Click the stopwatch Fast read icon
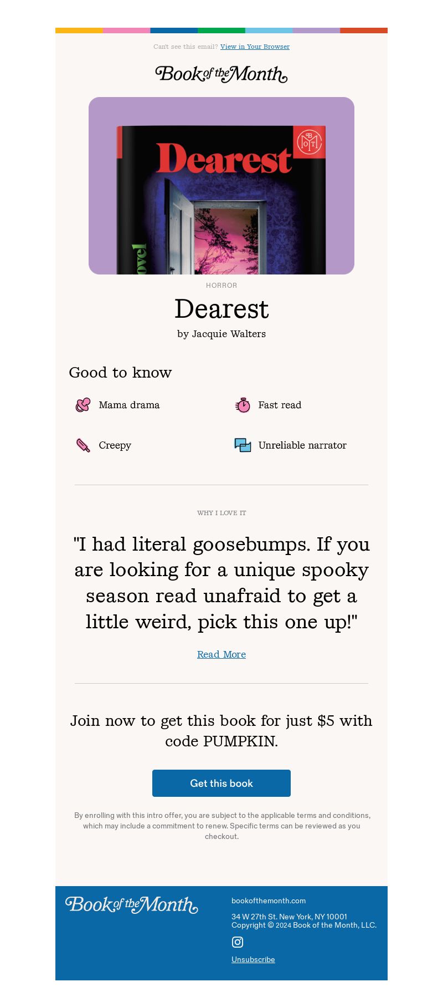Viewport: 443px width, 1002px height. tap(243, 405)
